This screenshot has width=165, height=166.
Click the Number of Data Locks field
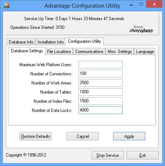(100, 110)
